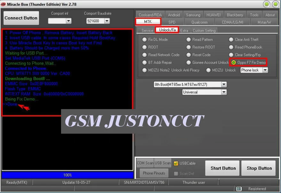Image resolution: width=281 pixels, height=193 pixels.
Task: Select the ROOT radio option
Action: coord(144,47)
